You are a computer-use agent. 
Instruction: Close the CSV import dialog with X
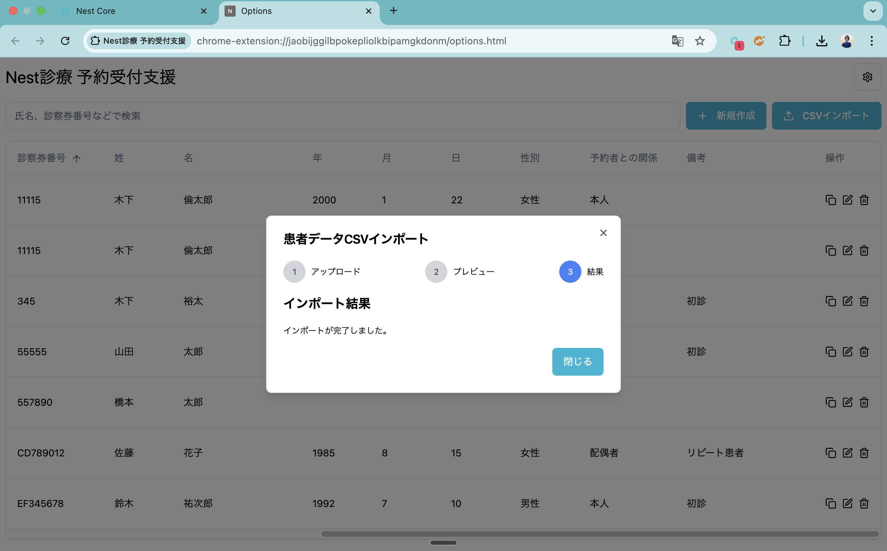tap(603, 233)
